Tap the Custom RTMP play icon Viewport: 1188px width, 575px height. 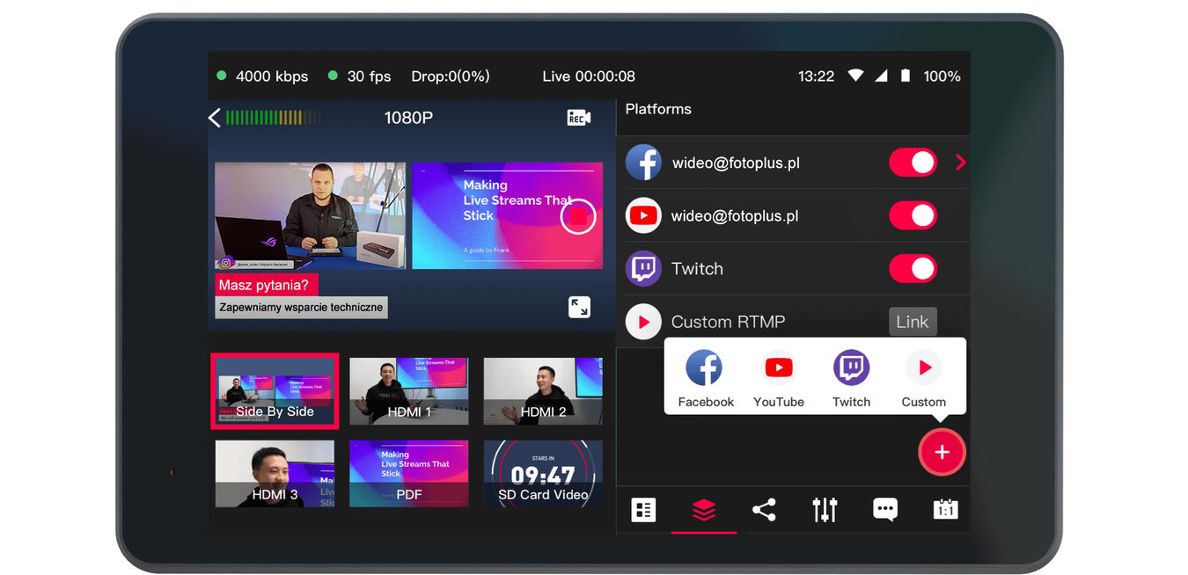click(x=643, y=322)
